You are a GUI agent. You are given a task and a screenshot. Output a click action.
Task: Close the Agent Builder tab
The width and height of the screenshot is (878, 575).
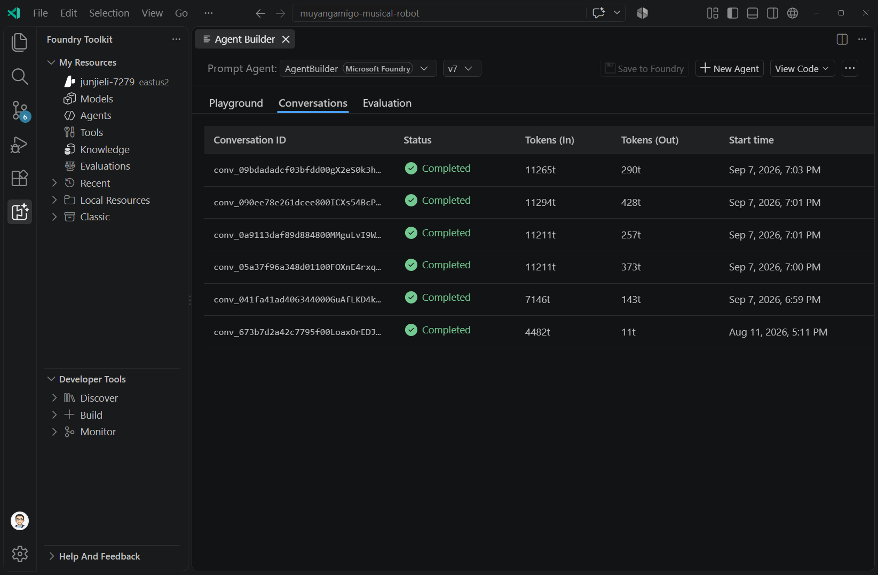point(286,39)
